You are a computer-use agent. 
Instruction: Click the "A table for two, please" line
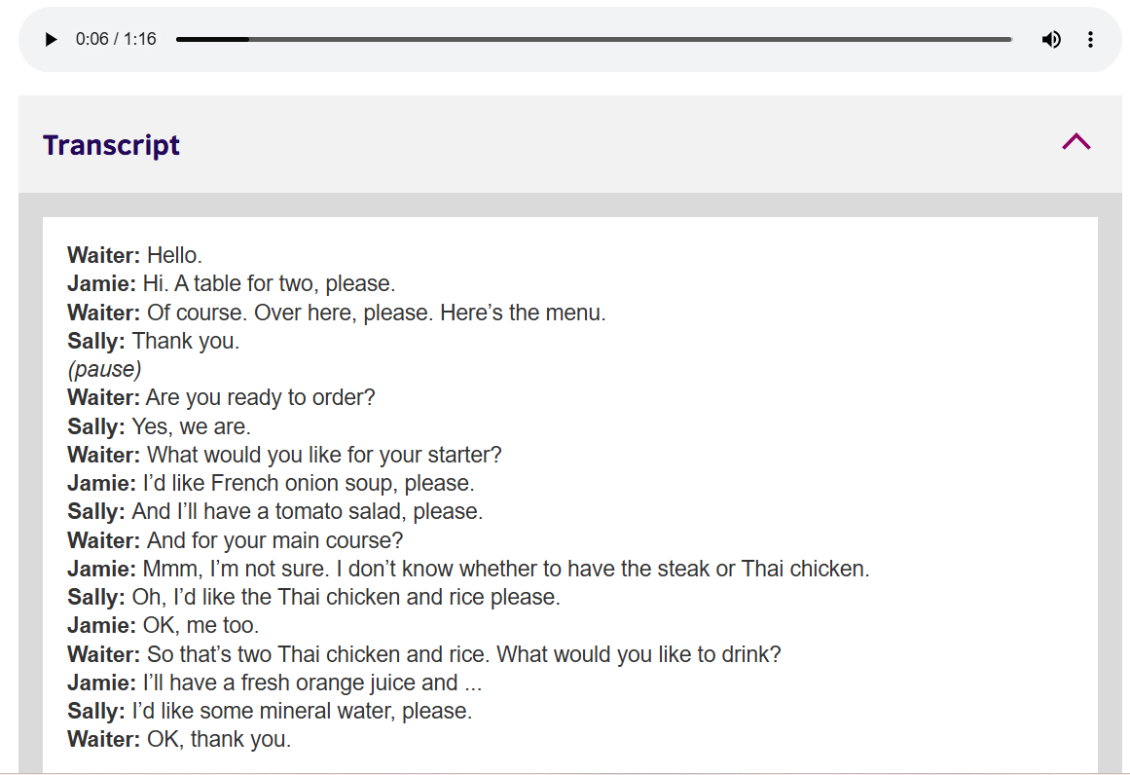click(x=231, y=284)
